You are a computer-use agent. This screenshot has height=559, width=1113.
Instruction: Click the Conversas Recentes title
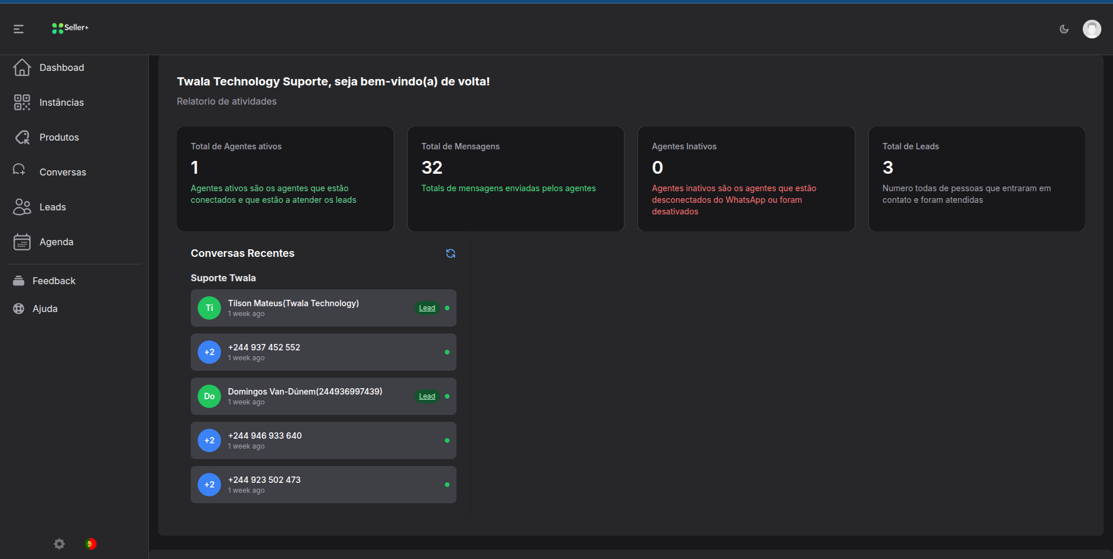[x=242, y=253]
